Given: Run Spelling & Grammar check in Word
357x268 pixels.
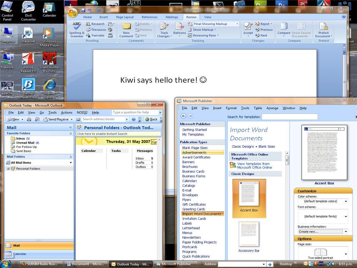Looking at the screenshot, I should point(77,30).
